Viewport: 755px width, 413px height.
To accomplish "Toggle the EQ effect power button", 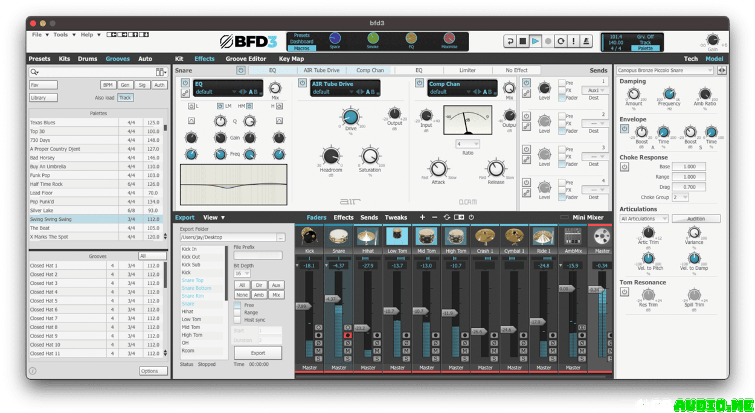I will click(185, 83).
